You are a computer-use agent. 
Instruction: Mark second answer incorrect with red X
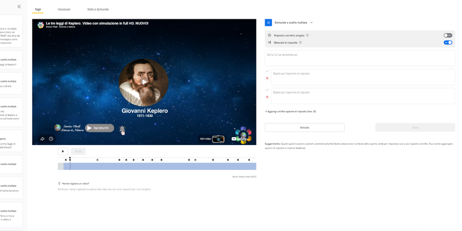(267, 97)
